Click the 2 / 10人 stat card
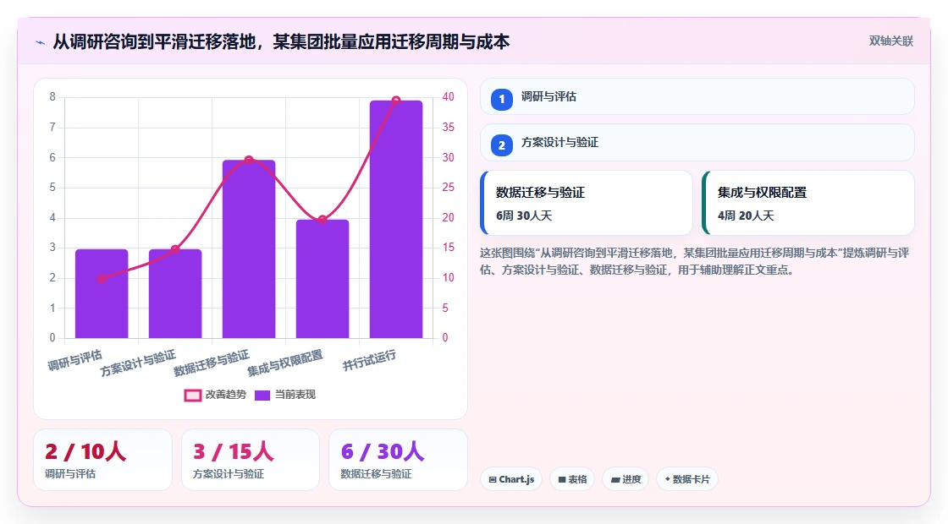The height and width of the screenshot is (524, 948). coord(102,460)
